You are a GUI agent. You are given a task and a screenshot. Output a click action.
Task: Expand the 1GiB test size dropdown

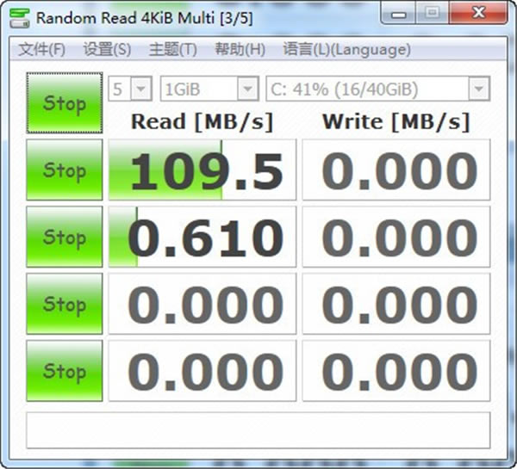point(209,89)
